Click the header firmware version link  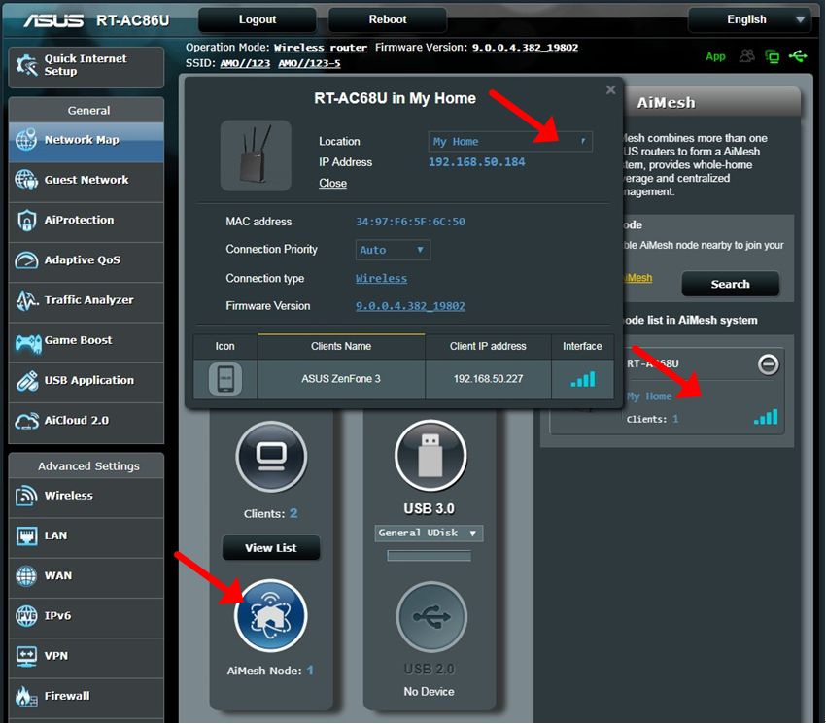click(x=525, y=48)
